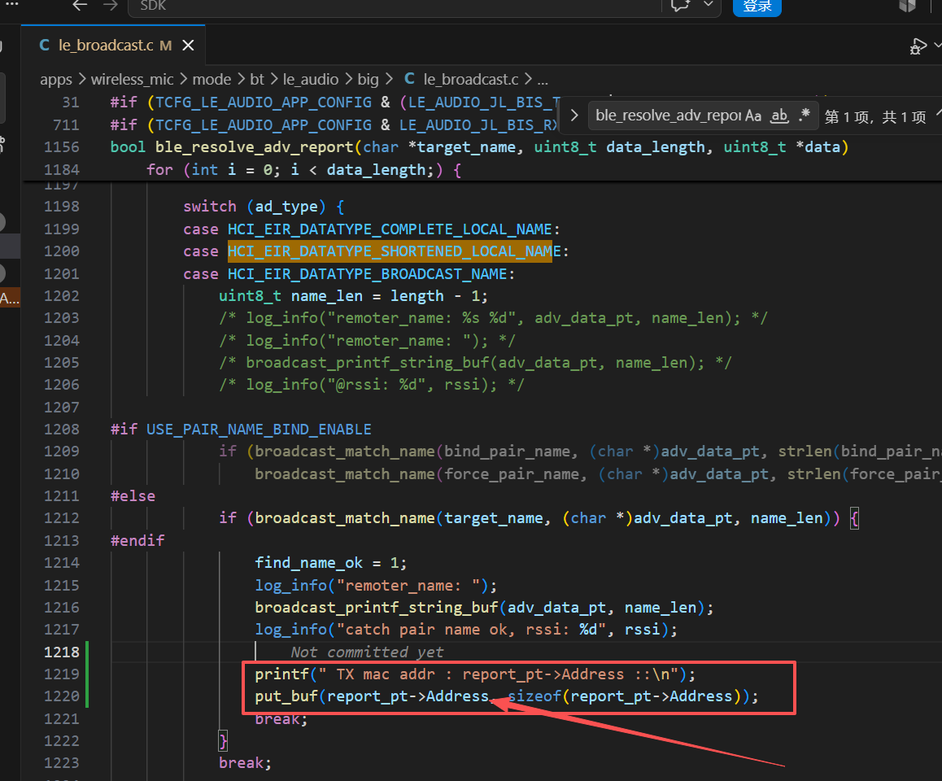Click the printf call on line 1219
942x781 pixels.
click(474, 674)
